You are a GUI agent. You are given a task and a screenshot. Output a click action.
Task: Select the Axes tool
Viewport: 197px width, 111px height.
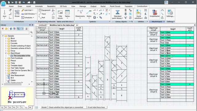pyautogui.click(x=4, y=14)
